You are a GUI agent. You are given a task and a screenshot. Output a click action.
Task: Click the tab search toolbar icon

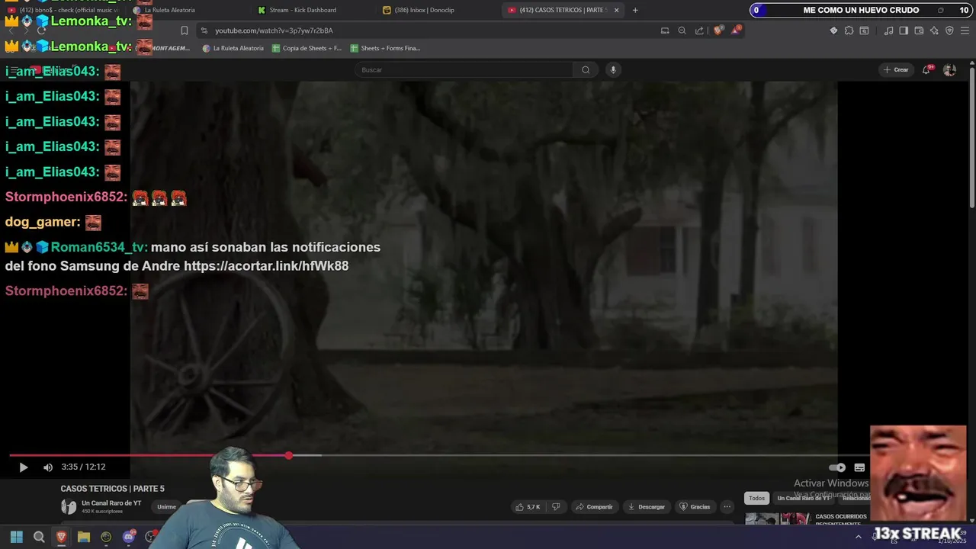point(864,30)
